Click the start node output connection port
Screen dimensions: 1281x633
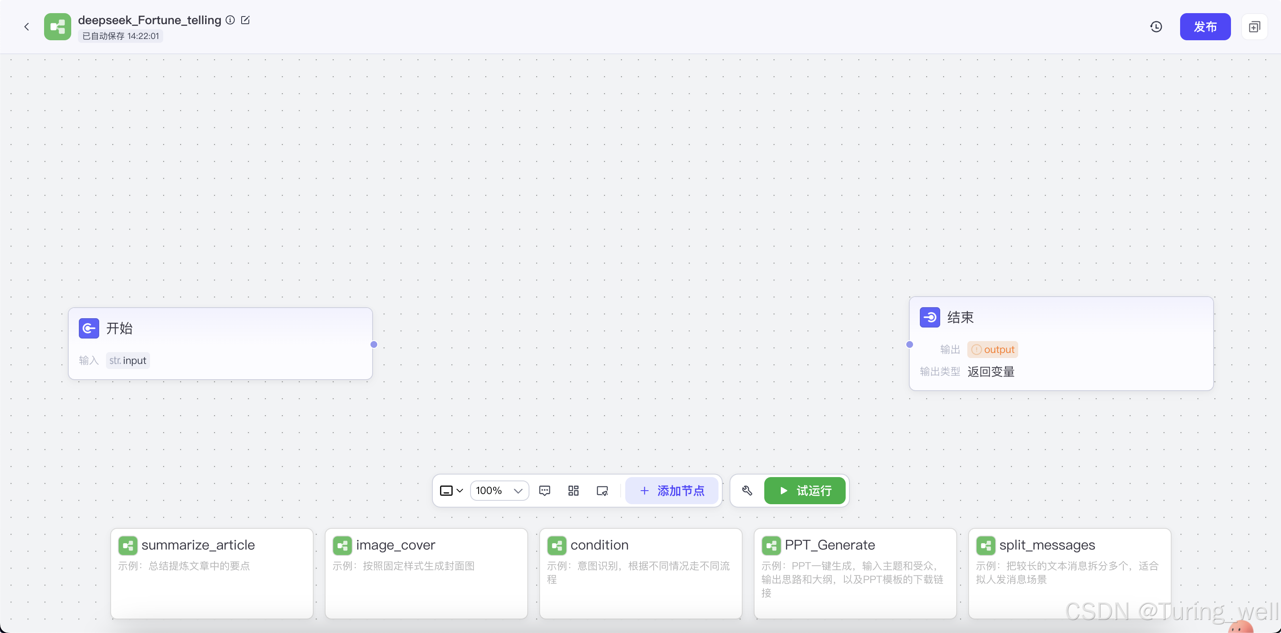(374, 344)
